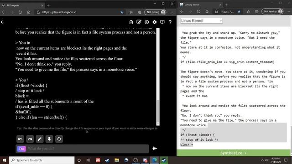
Task: Open AI Dungeon feedback icon
Action: pos(162,22)
